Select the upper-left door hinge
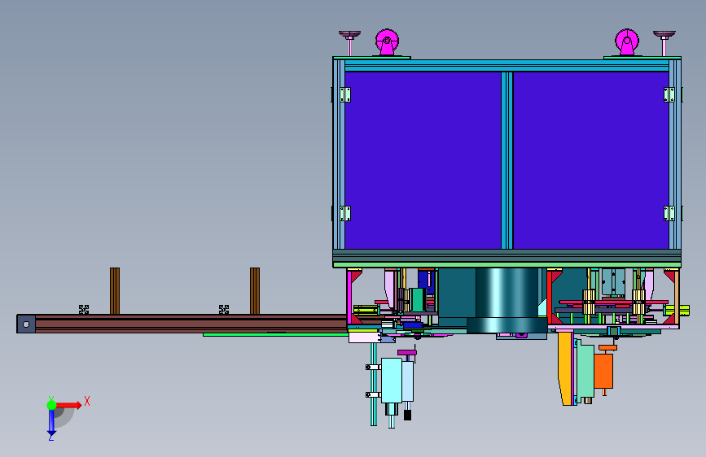Viewport: 706px width, 457px height. click(345, 94)
